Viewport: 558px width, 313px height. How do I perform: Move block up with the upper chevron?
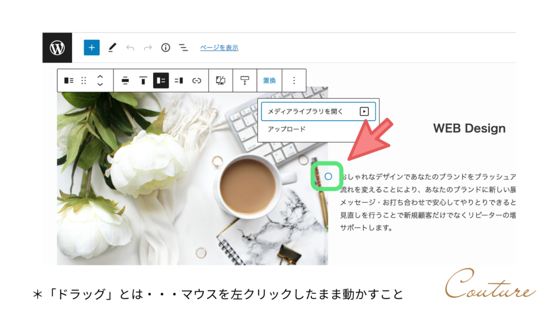[100, 76]
